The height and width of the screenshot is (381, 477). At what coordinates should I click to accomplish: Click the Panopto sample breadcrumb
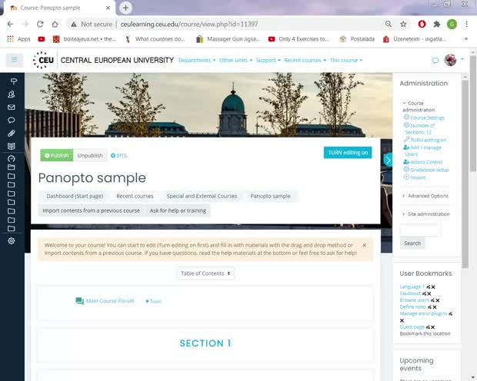[271, 196]
